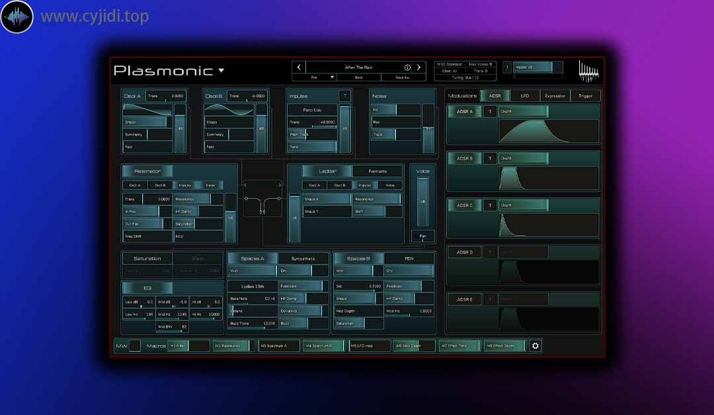Enable Oscil A input in Ladder filter
The width and height of the screenshot is (714, 415).
coord(315,185)
